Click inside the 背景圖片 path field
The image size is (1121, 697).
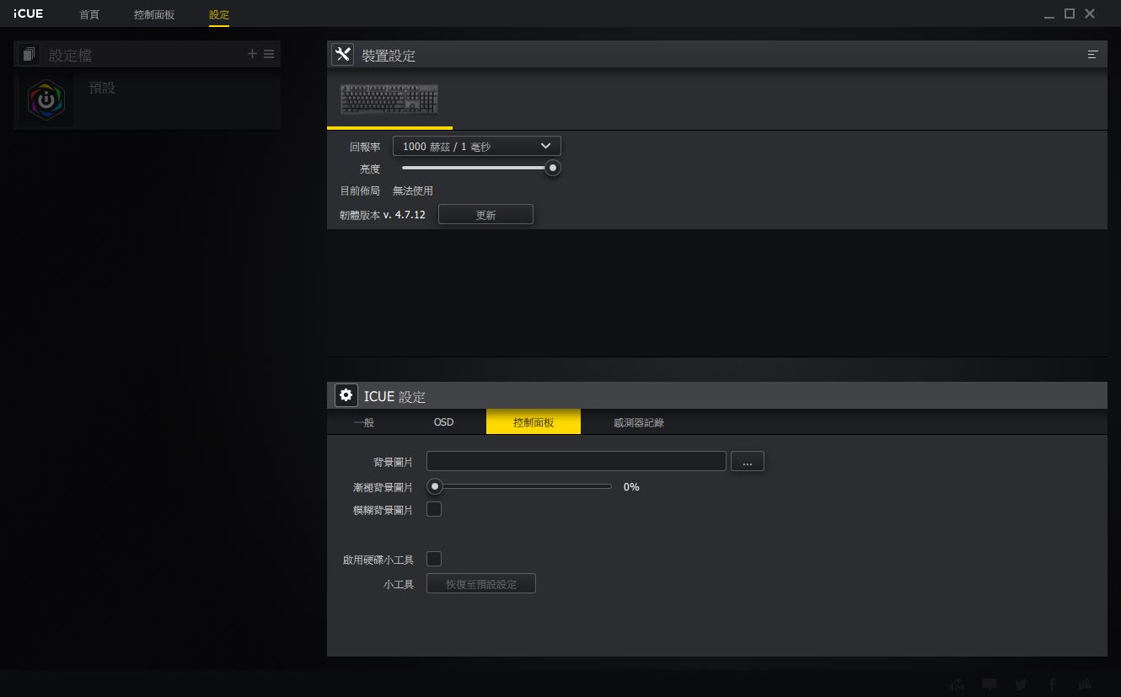point(576,461)
